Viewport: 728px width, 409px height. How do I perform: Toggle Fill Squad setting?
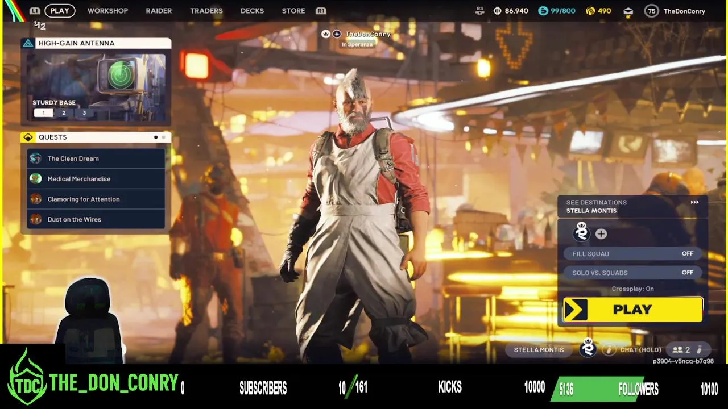click(632, 254)
